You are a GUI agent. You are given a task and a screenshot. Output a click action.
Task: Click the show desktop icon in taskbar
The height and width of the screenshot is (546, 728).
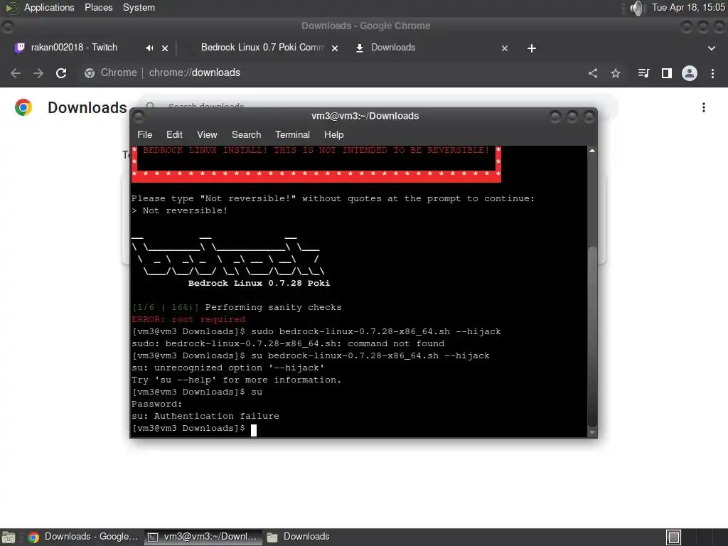coord(9,537)
